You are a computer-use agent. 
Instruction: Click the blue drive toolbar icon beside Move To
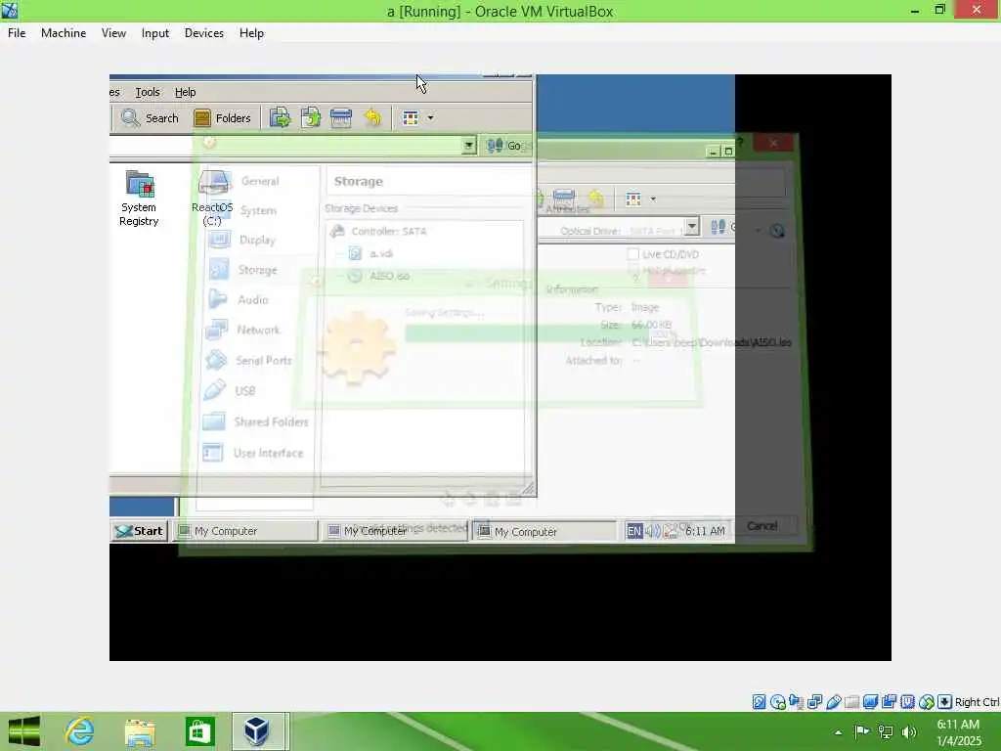click(x=341, y=117)
